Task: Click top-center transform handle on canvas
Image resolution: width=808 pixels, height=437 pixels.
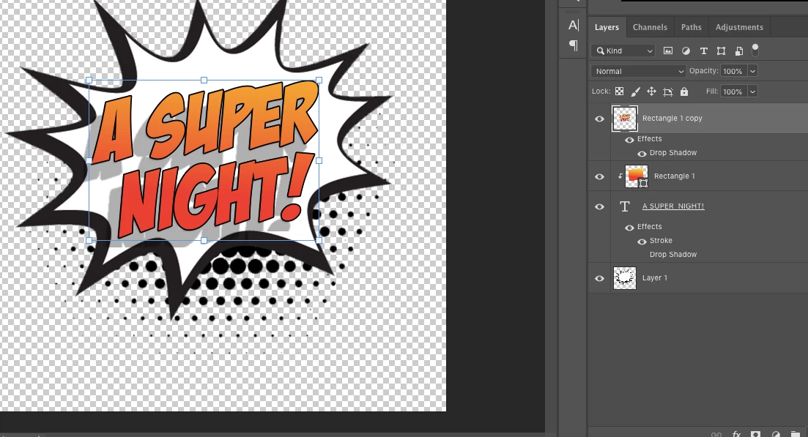Action: 204,81
